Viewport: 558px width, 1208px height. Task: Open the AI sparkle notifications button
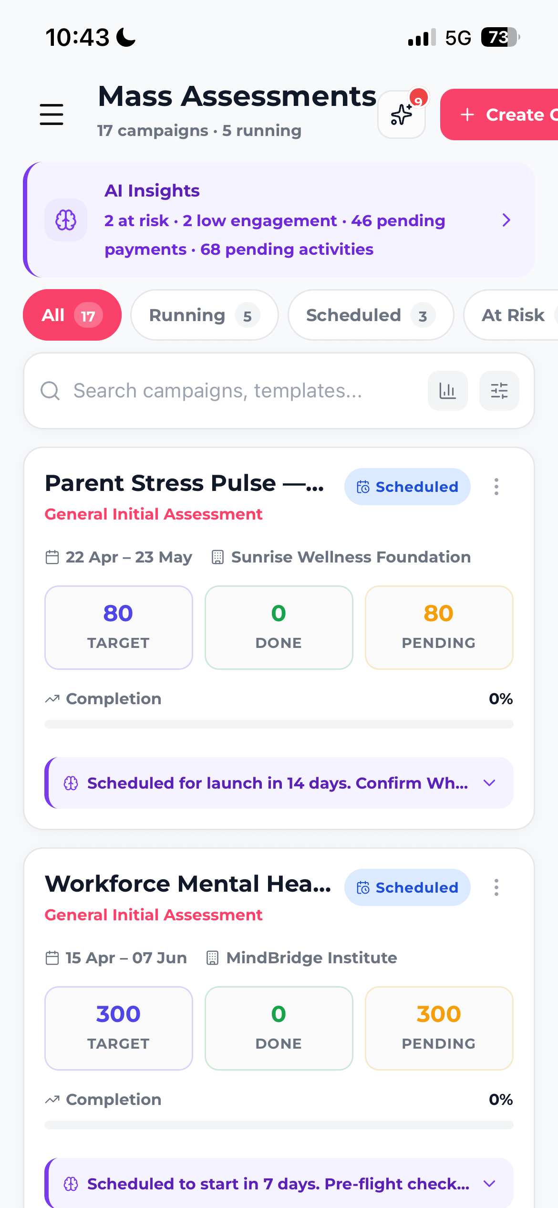[x=402, y=115]
